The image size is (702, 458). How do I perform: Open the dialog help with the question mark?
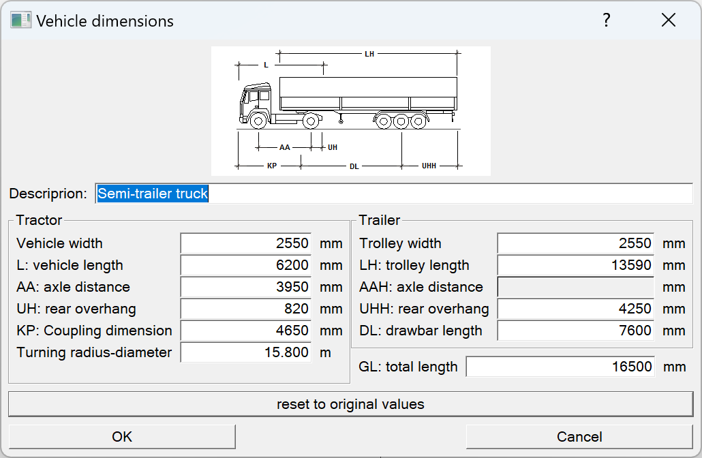tap(605, 20)
